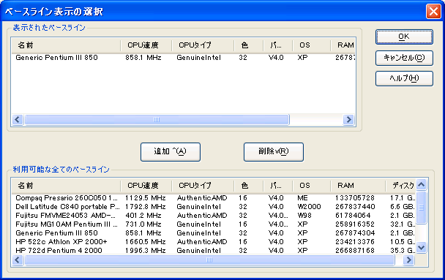Click disk value 35.3 G in HP 722d row

click(403, 251)
